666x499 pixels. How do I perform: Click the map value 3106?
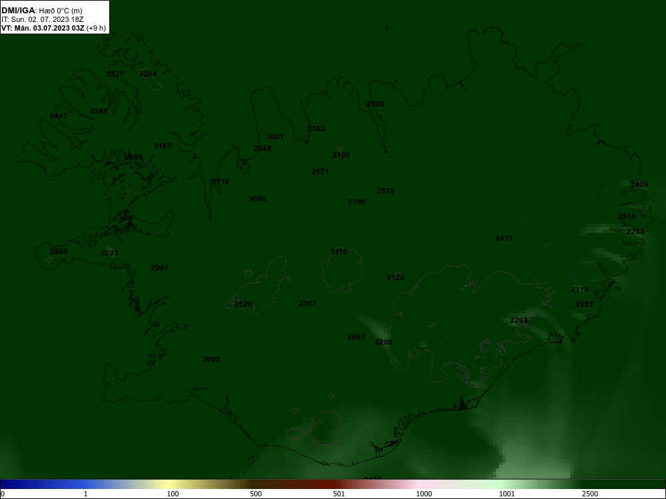(x=356, y=202)
